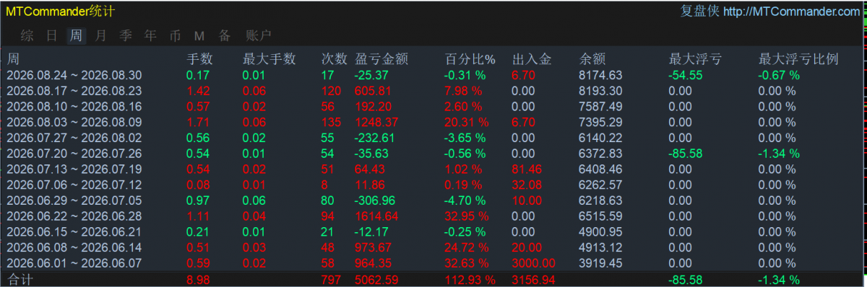The height and width of the screenshot is (287, 867).
Task: Click balance value 8174.63
Action: pyautogui.click(x=600, y=75)
